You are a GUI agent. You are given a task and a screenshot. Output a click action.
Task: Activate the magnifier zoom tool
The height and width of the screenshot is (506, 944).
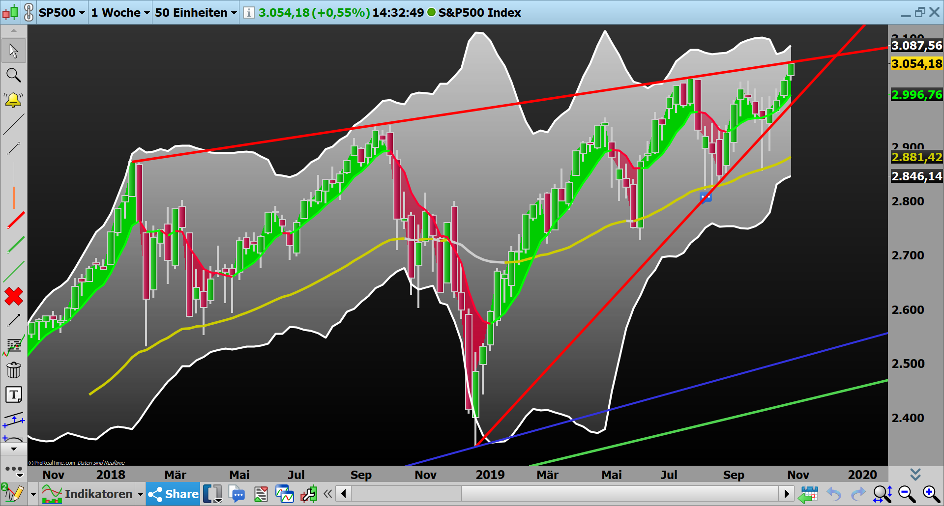tap(13, 75)
